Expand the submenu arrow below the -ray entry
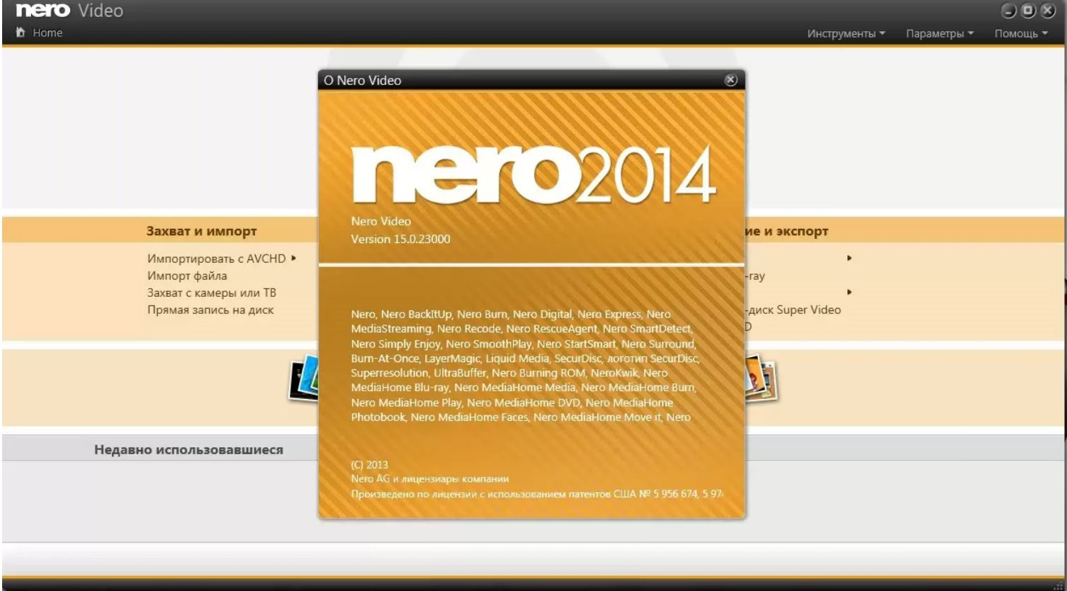 tap(849, 292)
